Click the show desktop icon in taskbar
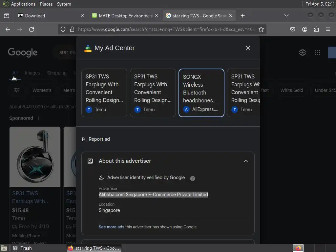 coord(4,248)
